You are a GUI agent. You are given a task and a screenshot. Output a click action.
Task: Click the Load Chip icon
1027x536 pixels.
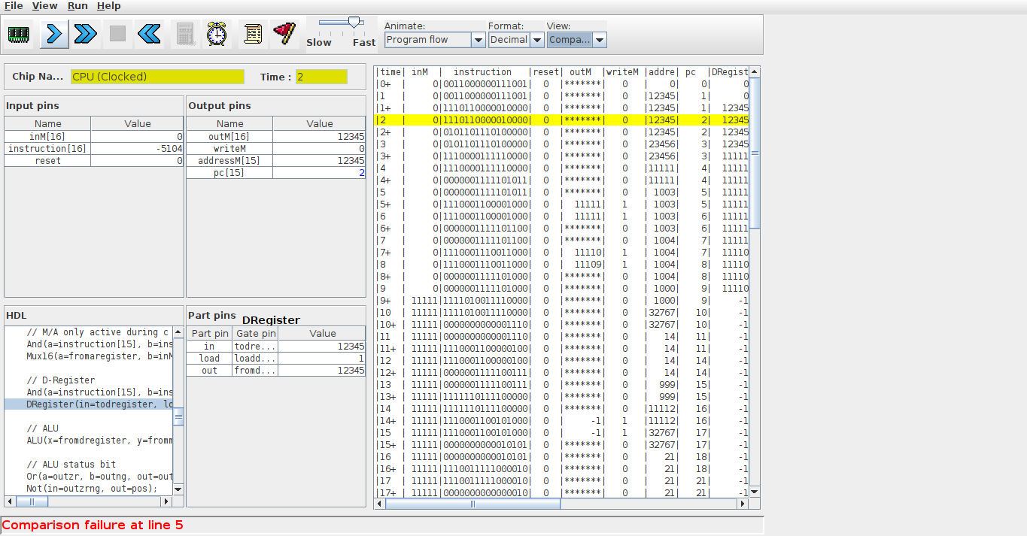click(19, 34)
